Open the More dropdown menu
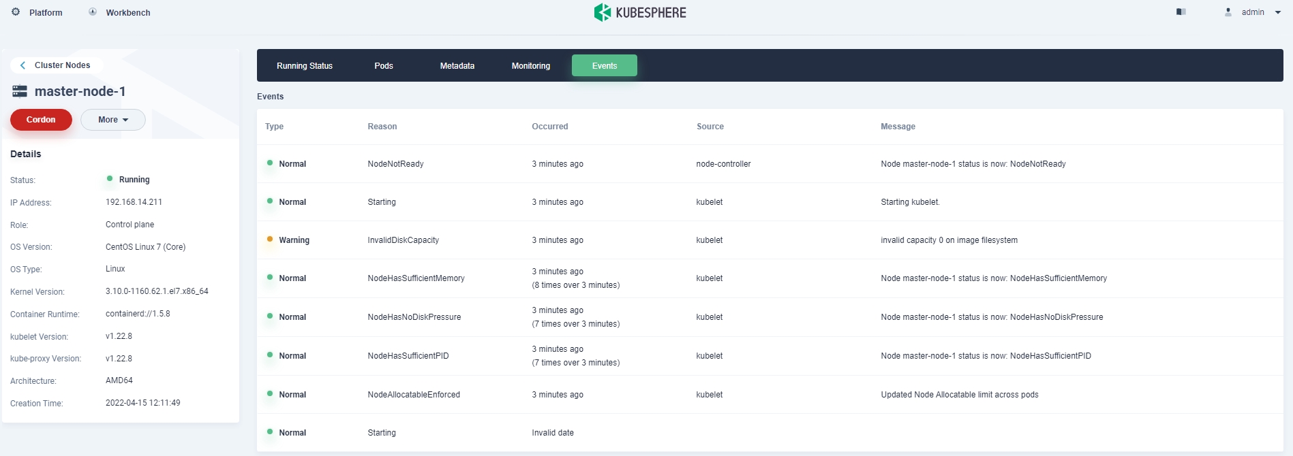The height and width of the screenshot is (456, 1293). coord(113,120)
